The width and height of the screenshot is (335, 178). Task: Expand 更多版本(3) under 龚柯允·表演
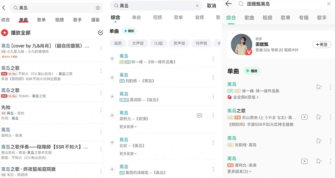pos(239,171)
